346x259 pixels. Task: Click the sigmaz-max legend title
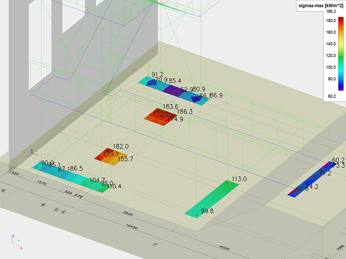pyautogui.click(x=321, y=5)
